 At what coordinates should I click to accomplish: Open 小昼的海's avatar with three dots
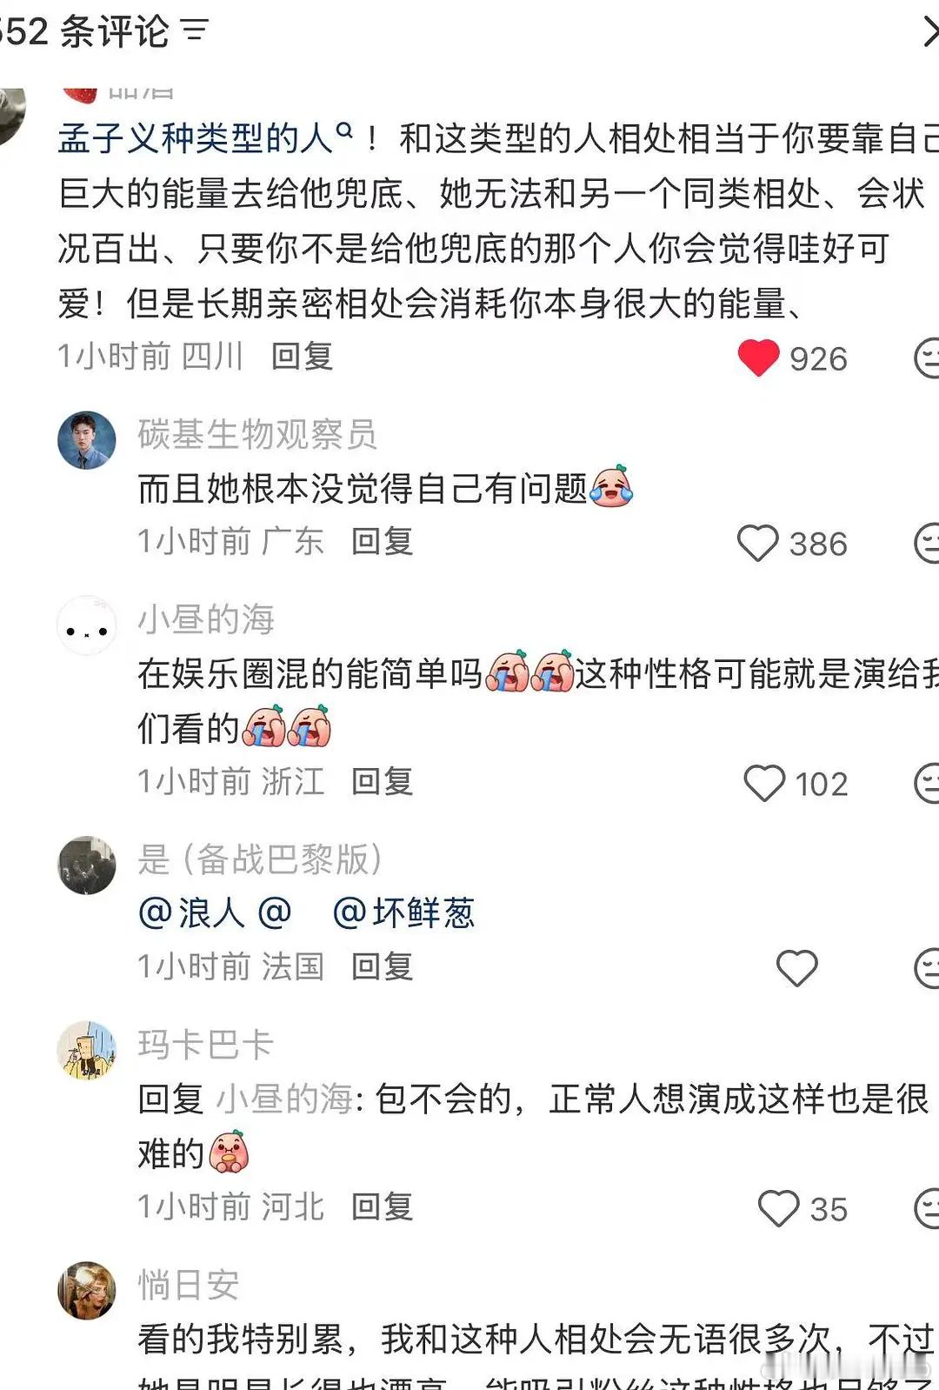(x=86, y=625)
